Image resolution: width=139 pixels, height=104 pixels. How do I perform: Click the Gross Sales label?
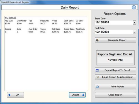(69, 29)
